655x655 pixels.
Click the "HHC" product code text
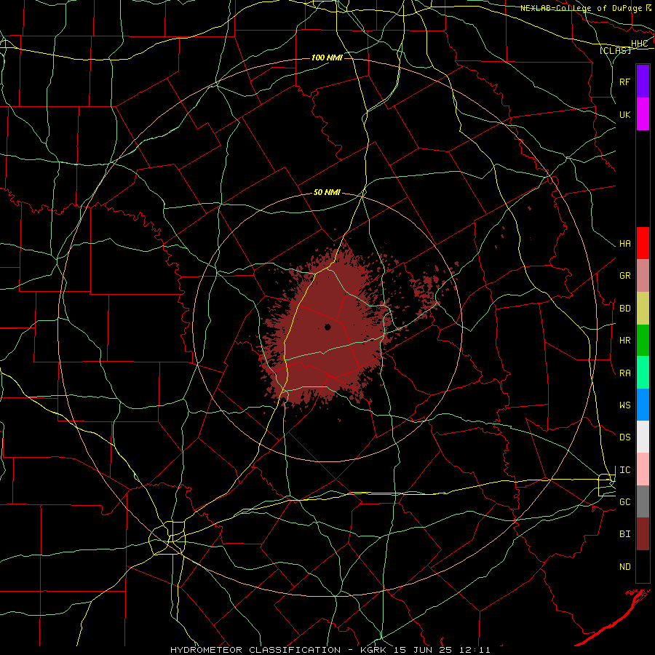point(639,44)
